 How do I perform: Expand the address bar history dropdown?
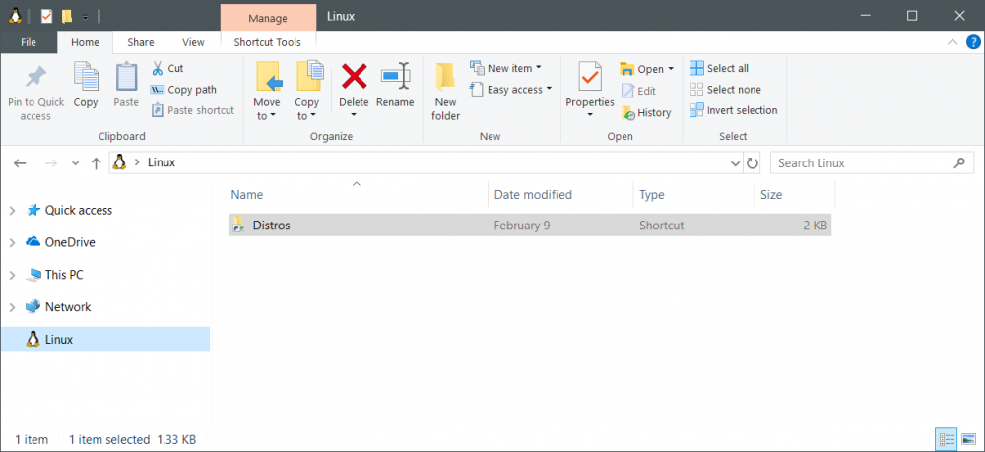[x=736, y=163]
